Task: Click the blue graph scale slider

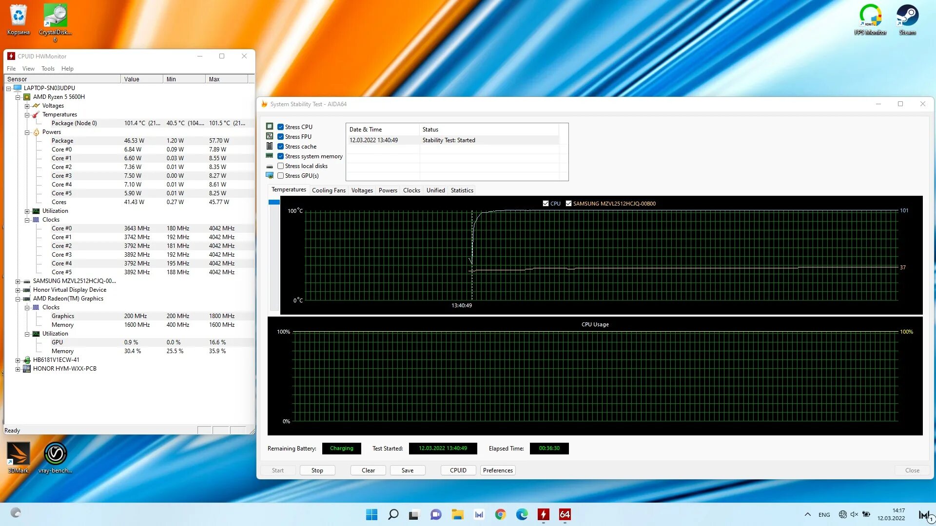Action: [274, 202]
